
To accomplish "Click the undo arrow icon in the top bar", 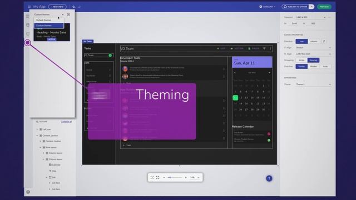I will [74, 7].
